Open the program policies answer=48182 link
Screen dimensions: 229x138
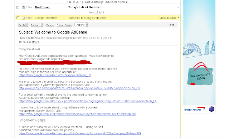[80, 133]
